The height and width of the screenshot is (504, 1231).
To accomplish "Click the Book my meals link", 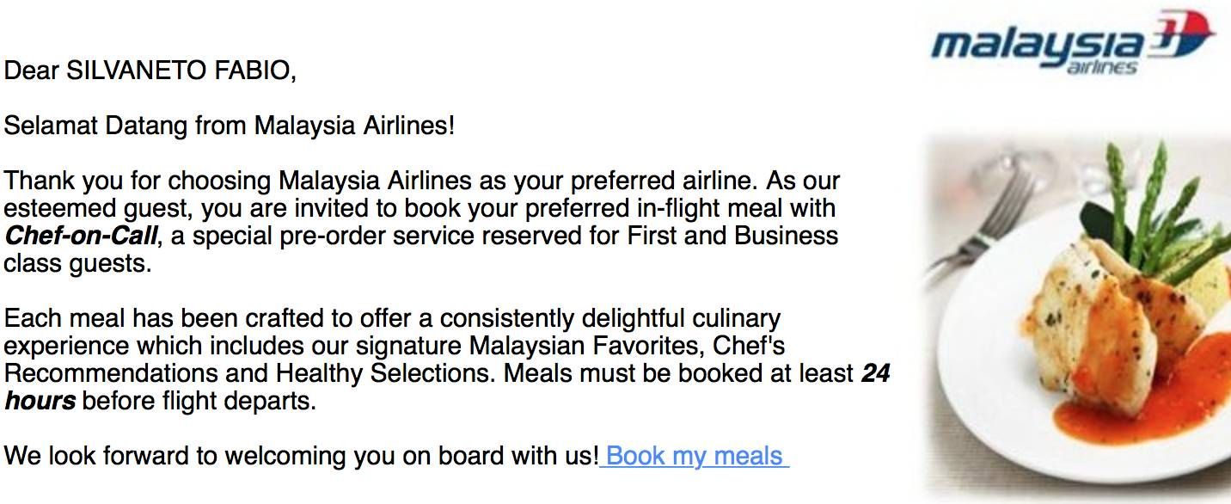I will (x=695, y=456).
